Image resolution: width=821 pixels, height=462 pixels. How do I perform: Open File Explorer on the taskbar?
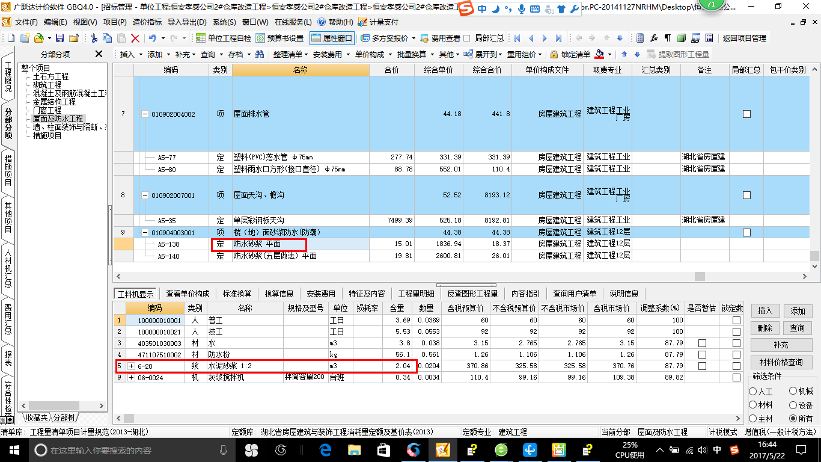pos(355,449)
